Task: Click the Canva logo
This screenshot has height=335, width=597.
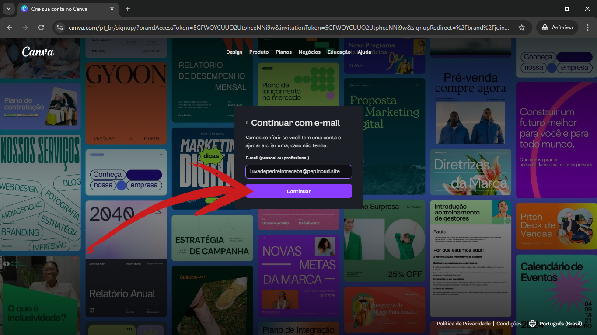Action: [38, 52]
